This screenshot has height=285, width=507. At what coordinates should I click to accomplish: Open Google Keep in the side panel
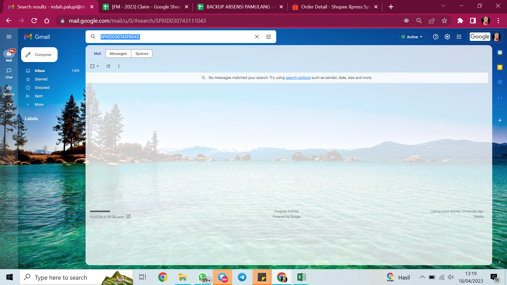(x=500, y=67)
